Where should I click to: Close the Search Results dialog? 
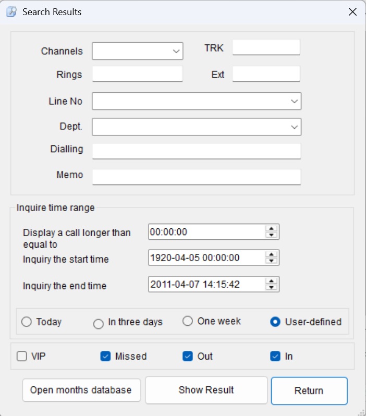[x=353, y=11]
